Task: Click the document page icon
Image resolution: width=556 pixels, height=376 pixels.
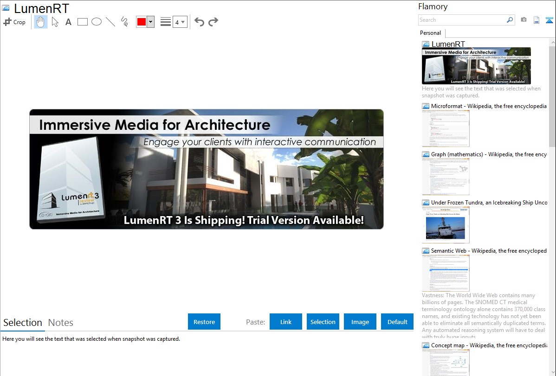Action: point(537,20)
